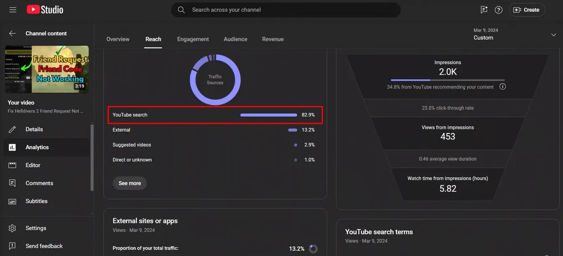563x256 pixels.
Task: Click the Comments icon in sidebar
Action: 13,183
